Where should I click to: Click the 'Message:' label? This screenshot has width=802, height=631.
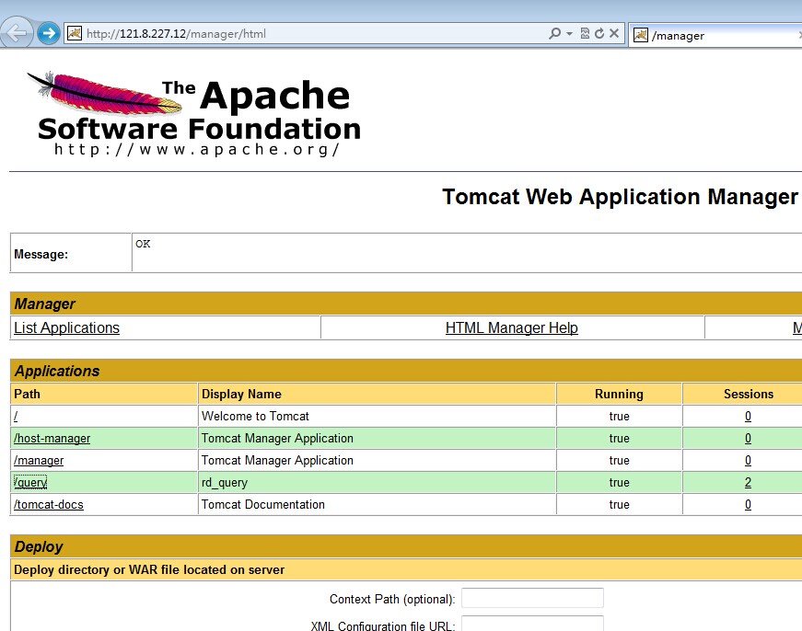(x=41, y=254)
